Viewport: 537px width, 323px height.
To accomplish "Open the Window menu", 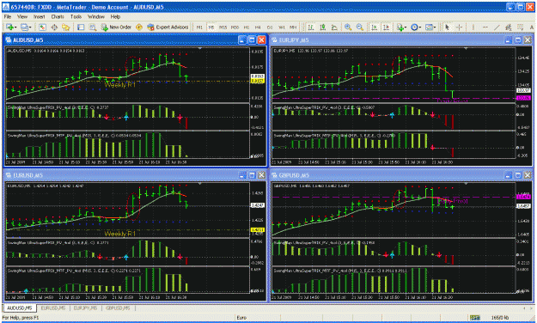I will (96, 16).
